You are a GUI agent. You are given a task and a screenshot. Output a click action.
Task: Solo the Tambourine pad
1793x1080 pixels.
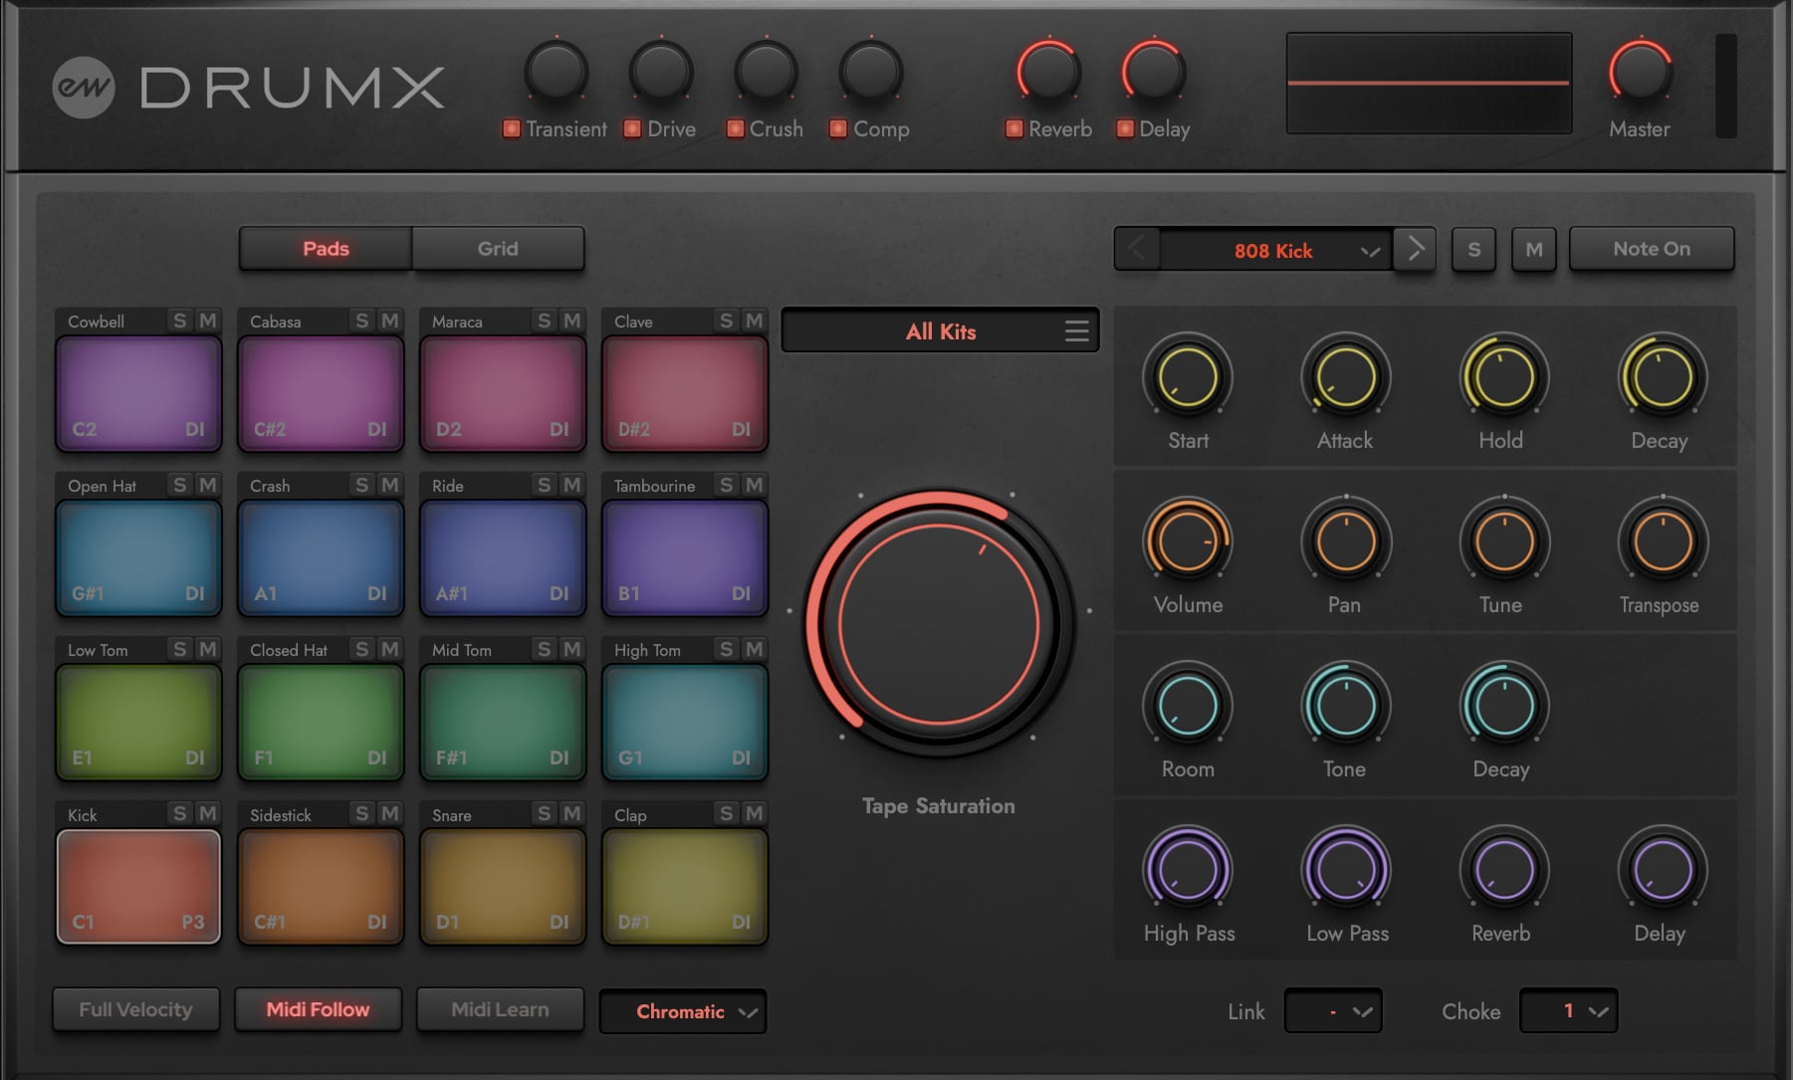[x=726, y=485]
